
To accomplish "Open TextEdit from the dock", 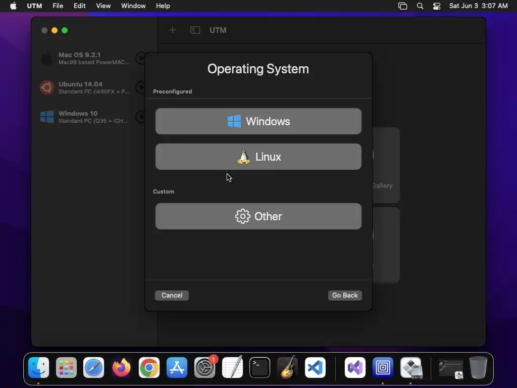I will click(x=232, y=368).
